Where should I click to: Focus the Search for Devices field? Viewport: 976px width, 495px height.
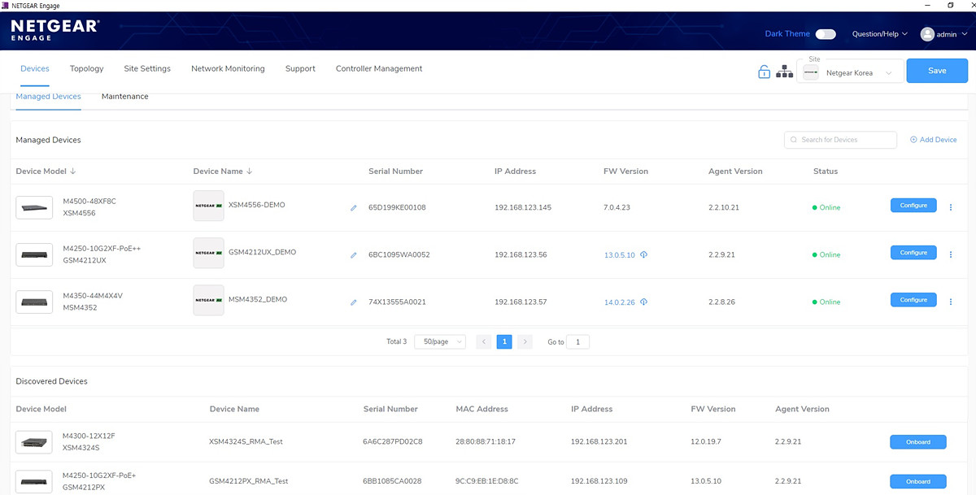tap(840, 140)
